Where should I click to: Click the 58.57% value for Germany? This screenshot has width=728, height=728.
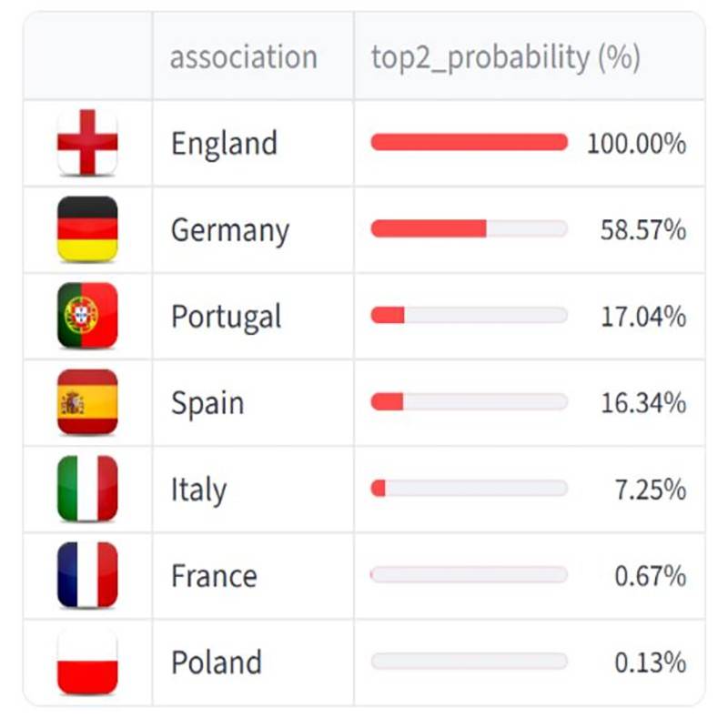coord(642,230)
